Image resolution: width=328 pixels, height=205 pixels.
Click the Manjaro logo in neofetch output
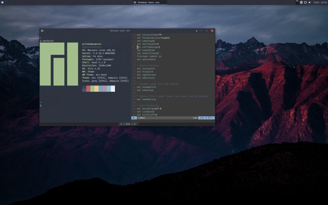coord(59,64)
